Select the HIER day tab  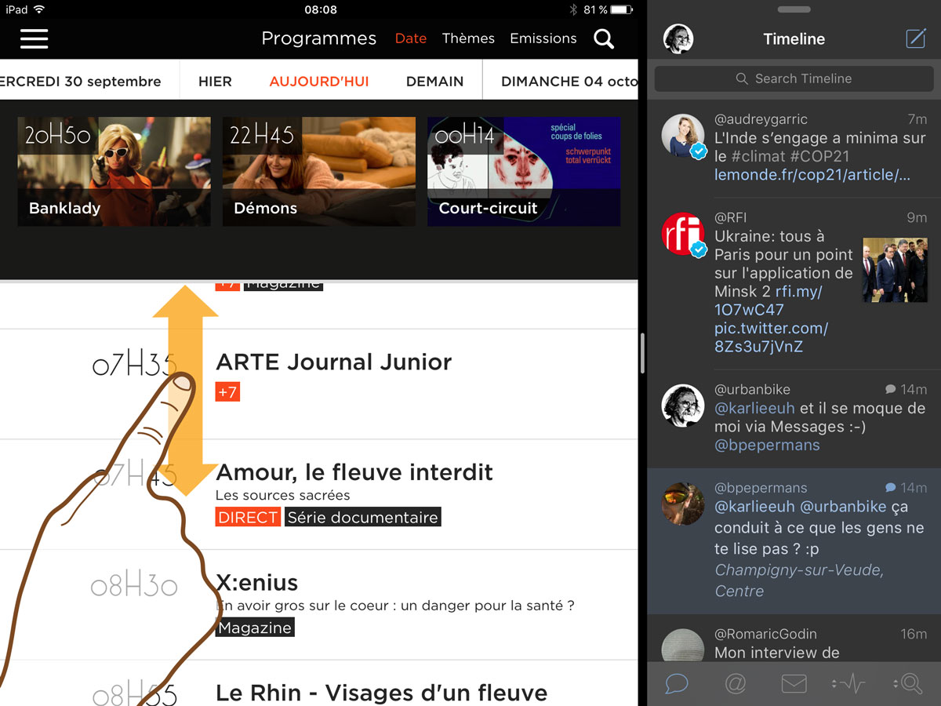coord(215,81)
